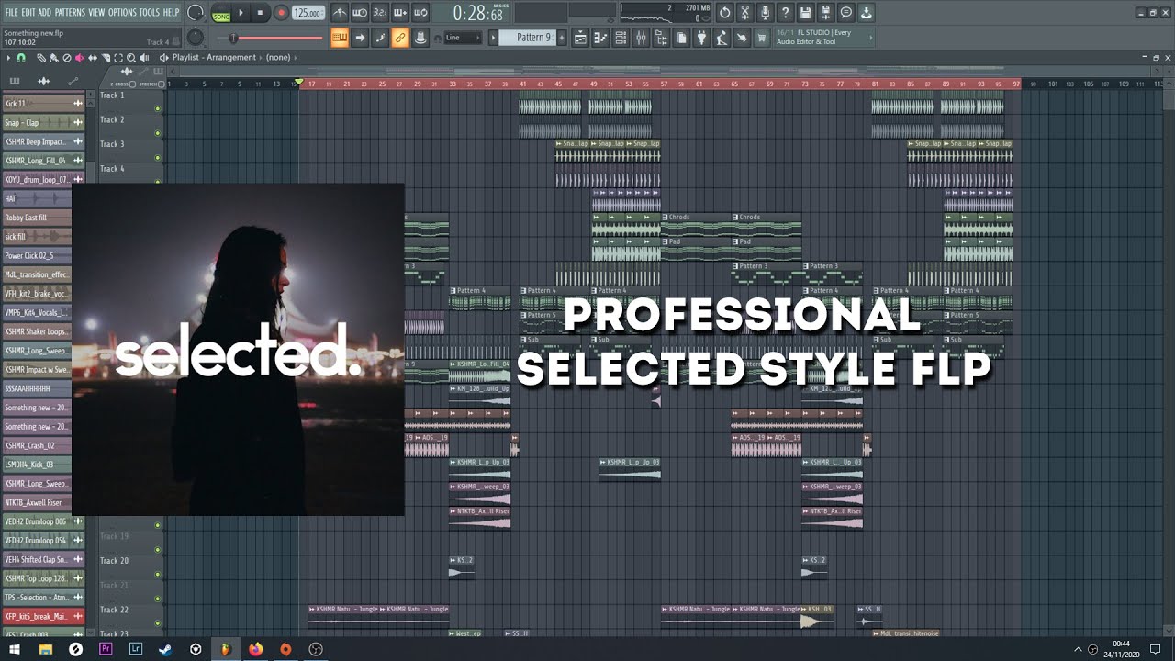1175x661 pixels.
Task: Open the PATTERNS menu
Action: pos(70,13)
